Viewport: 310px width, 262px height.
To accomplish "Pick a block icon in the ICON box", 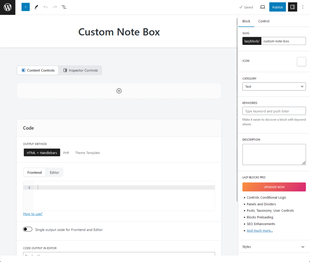I will (301, 62).
